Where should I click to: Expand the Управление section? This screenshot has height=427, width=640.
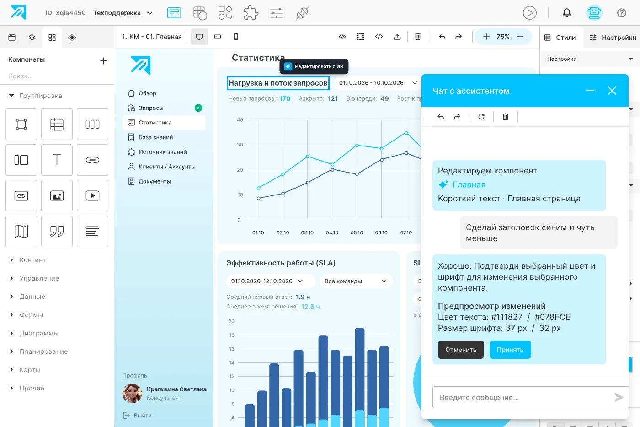(35, 278)
